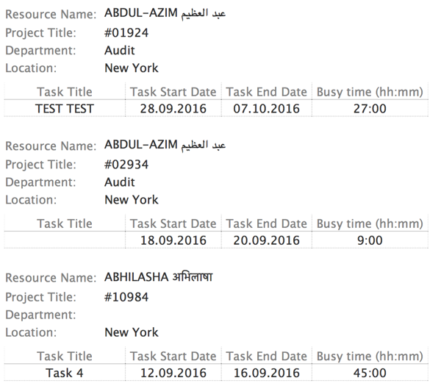Click the 18.09.2016 start date cell
441x386 pixels.
pyautogui.click(x=173, y=240)
